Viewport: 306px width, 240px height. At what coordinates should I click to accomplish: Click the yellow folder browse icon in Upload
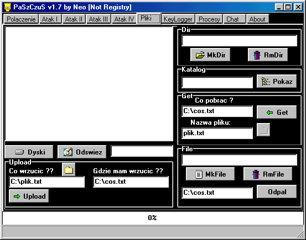click(x=69, y=170)
